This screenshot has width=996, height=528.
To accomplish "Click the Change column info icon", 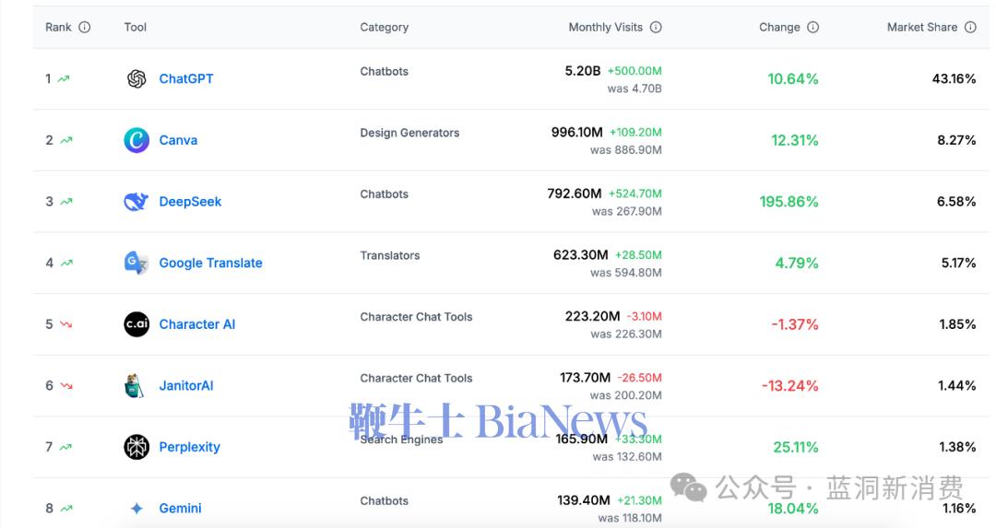I will [812, 28].
